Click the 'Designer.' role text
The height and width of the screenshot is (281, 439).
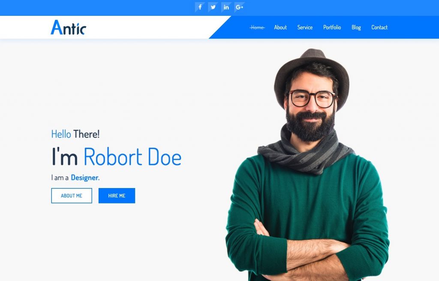(85, 178)
